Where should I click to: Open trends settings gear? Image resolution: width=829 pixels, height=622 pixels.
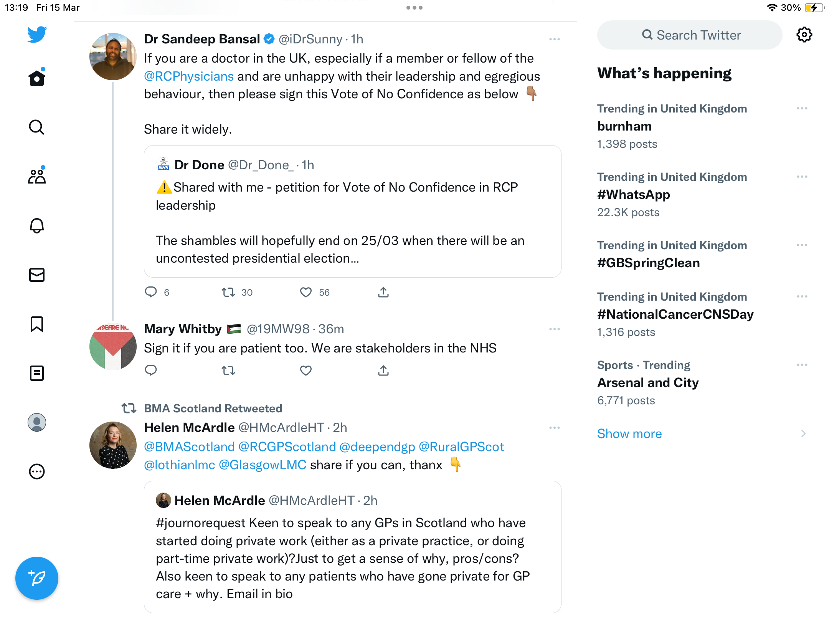804,35
